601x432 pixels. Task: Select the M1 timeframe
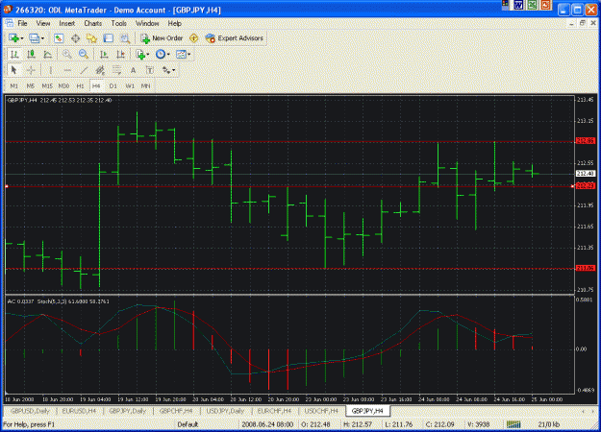14,86
